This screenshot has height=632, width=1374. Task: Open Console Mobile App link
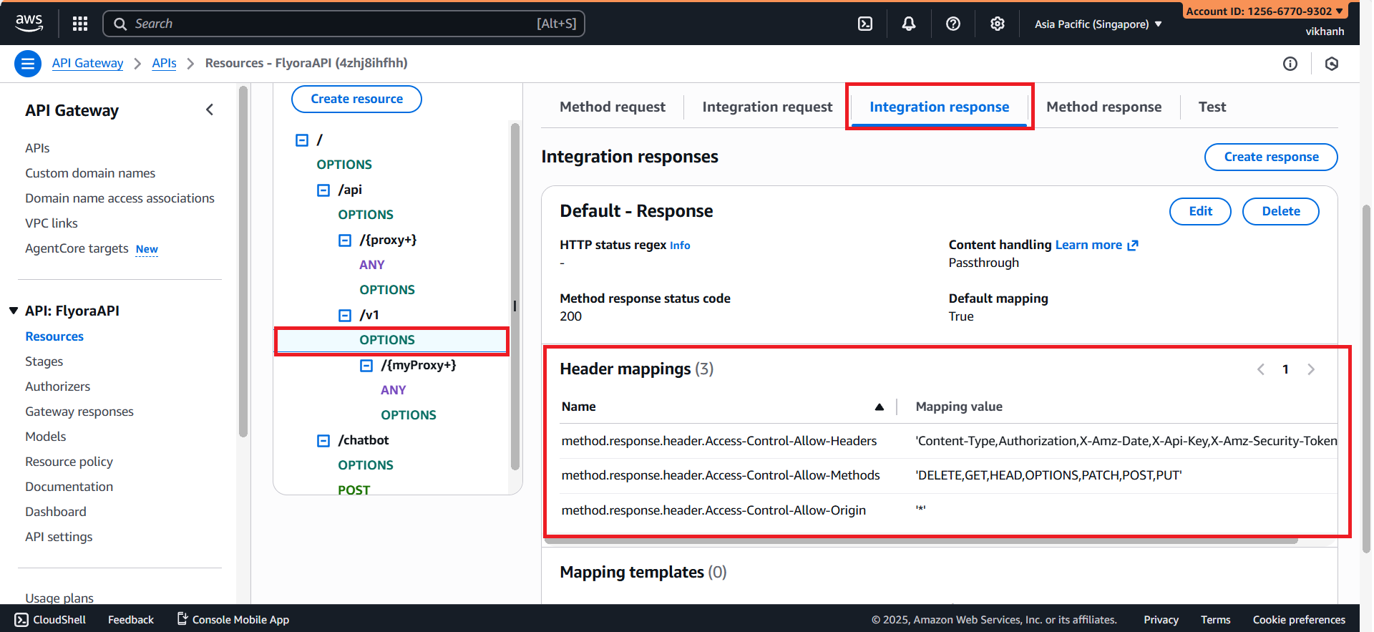pos(233,620)
